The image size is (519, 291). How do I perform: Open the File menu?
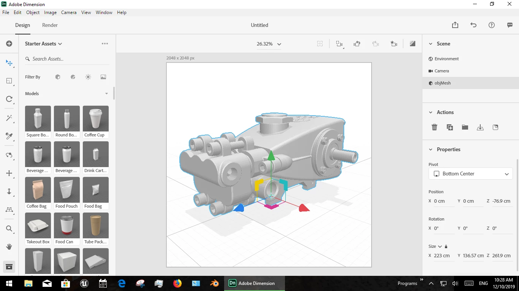click(6, 13)
